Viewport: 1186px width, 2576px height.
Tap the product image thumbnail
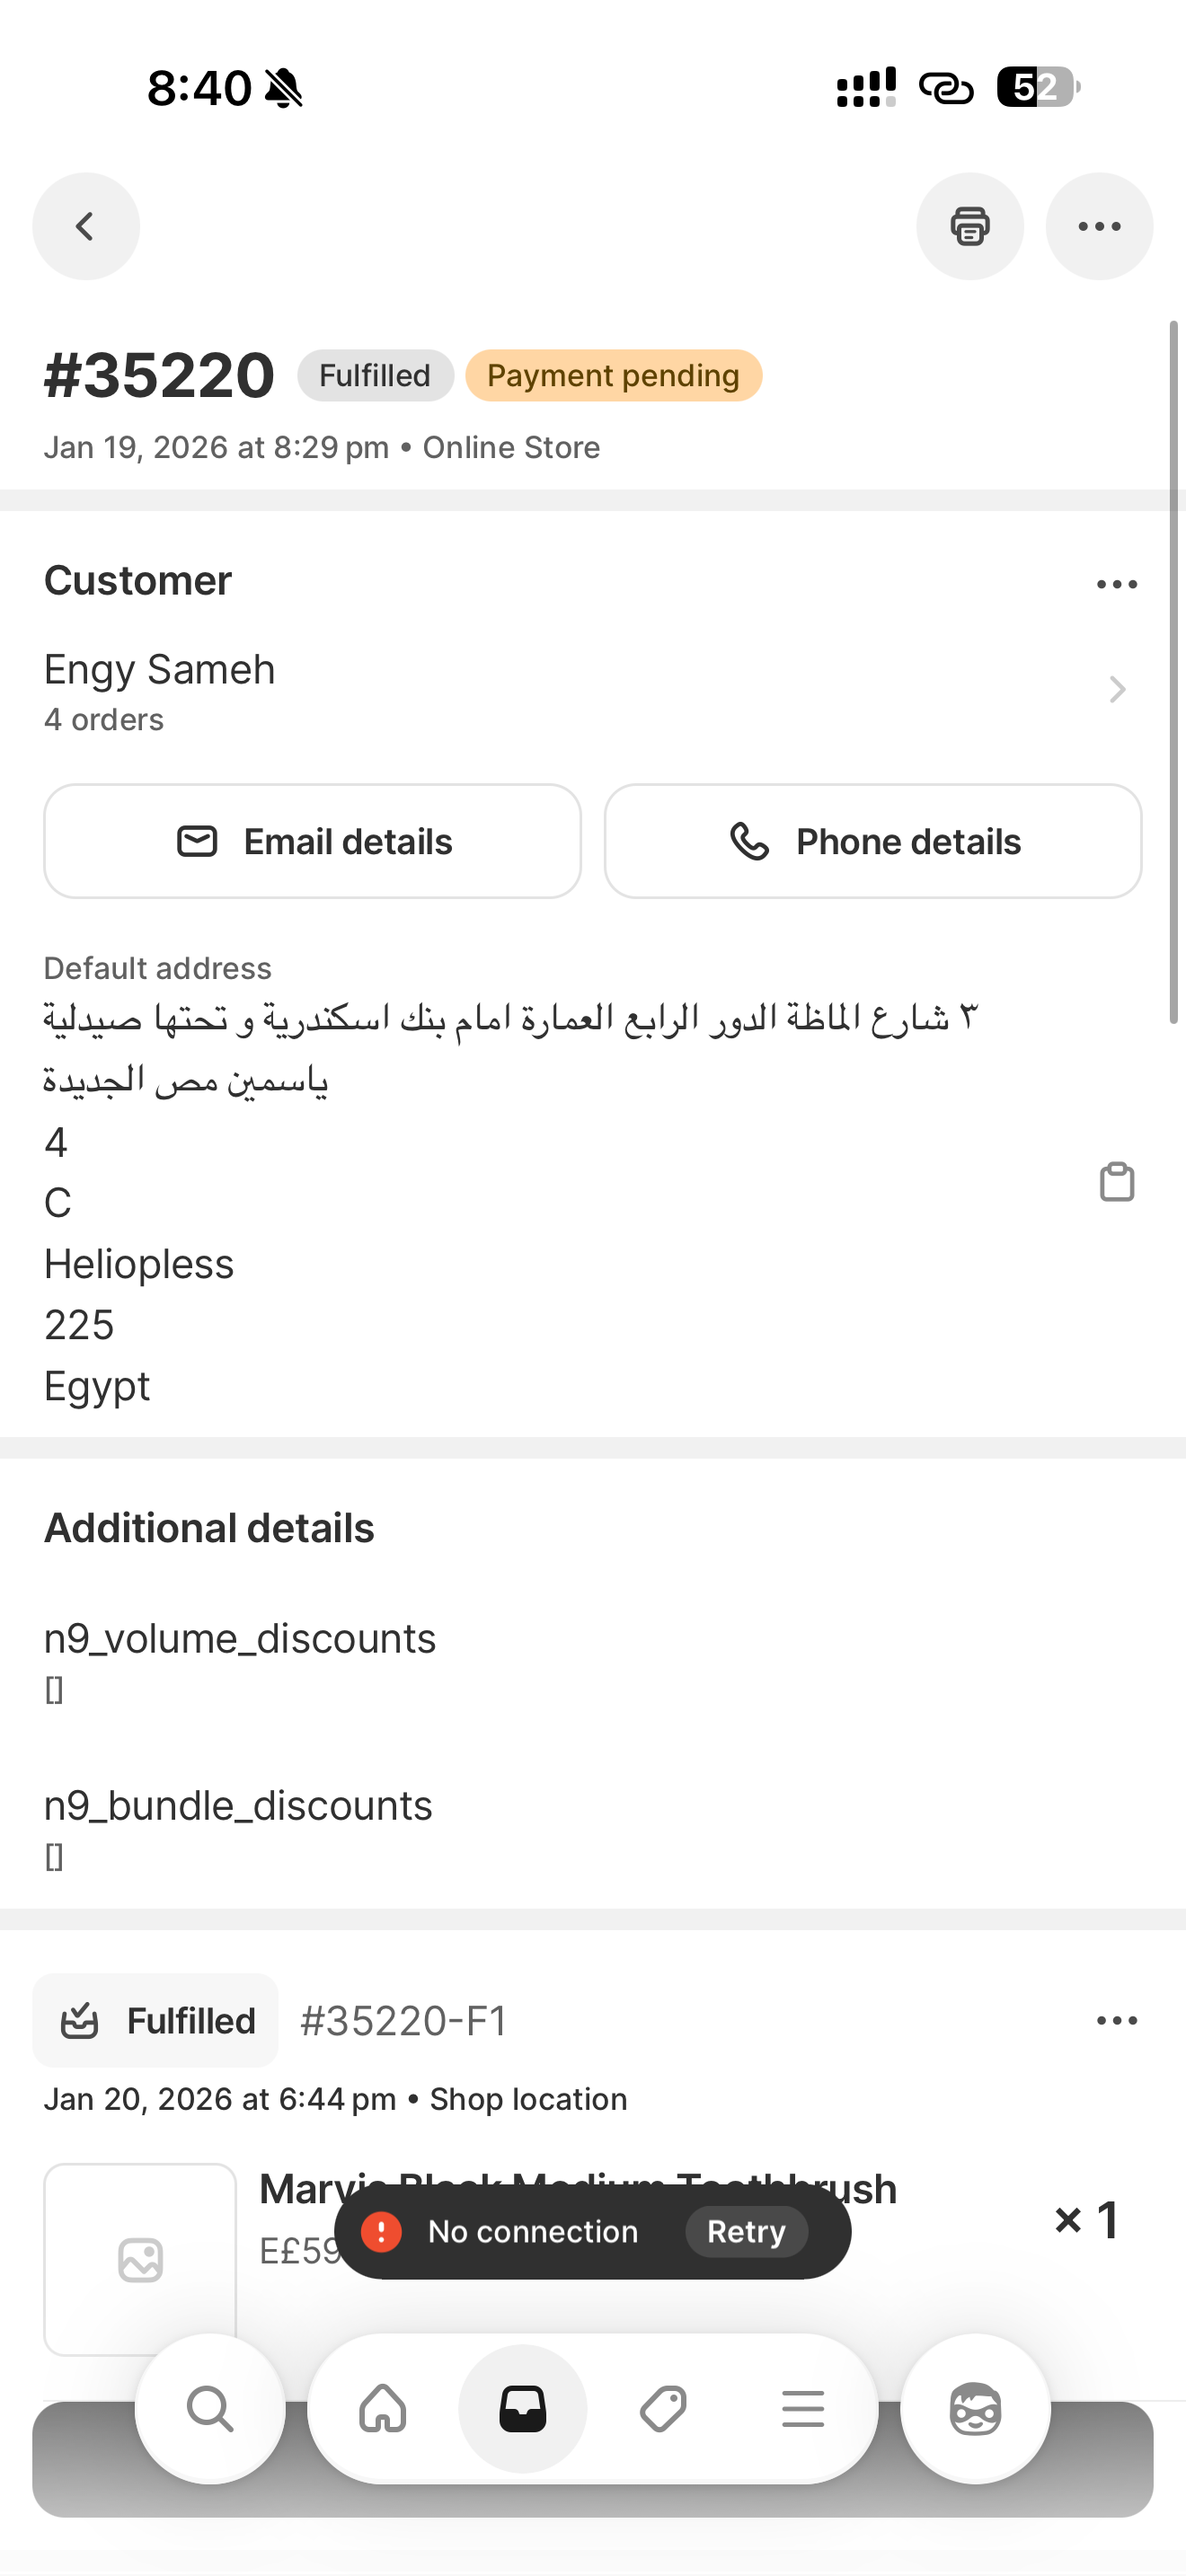pyautogui.click(x=140, y=2258)
